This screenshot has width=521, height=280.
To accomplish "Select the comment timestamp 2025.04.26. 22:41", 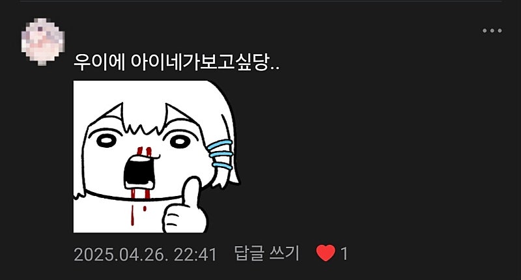I will (145, 255).
